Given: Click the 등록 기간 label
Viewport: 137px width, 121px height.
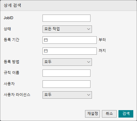Looking at the screenshot, I should [11, 40].
